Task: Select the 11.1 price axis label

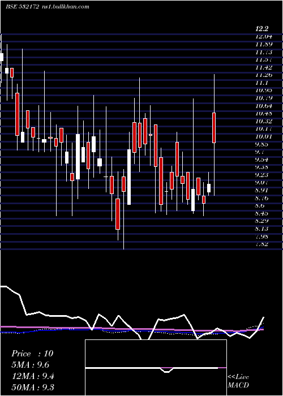Action: [x=262, y=83]
